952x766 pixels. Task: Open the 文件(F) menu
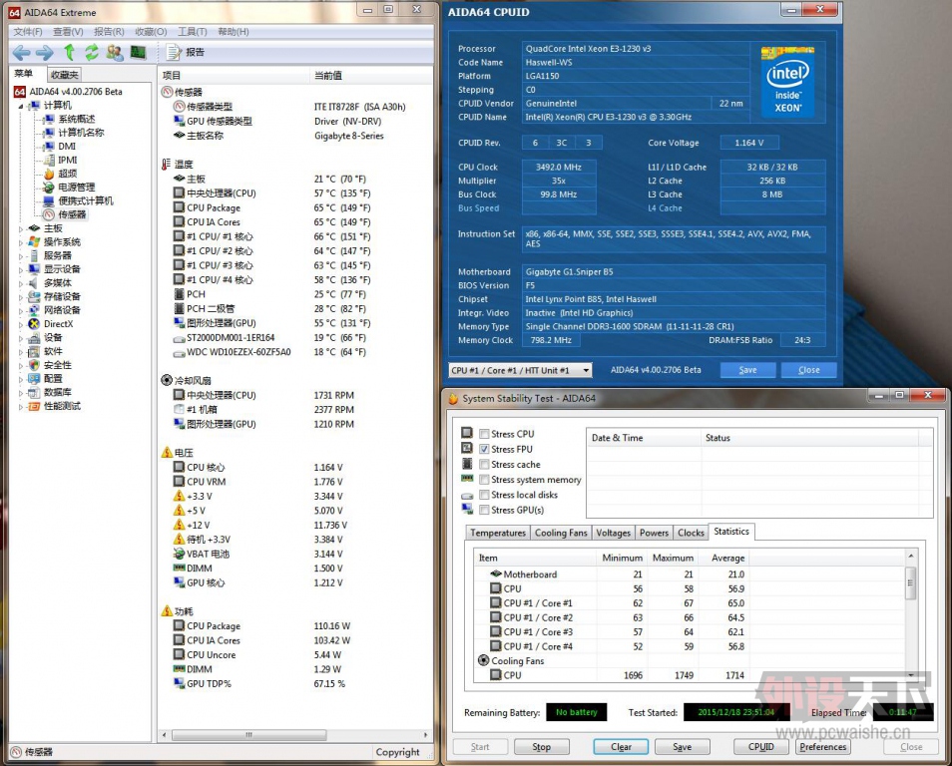pos(28,32)
